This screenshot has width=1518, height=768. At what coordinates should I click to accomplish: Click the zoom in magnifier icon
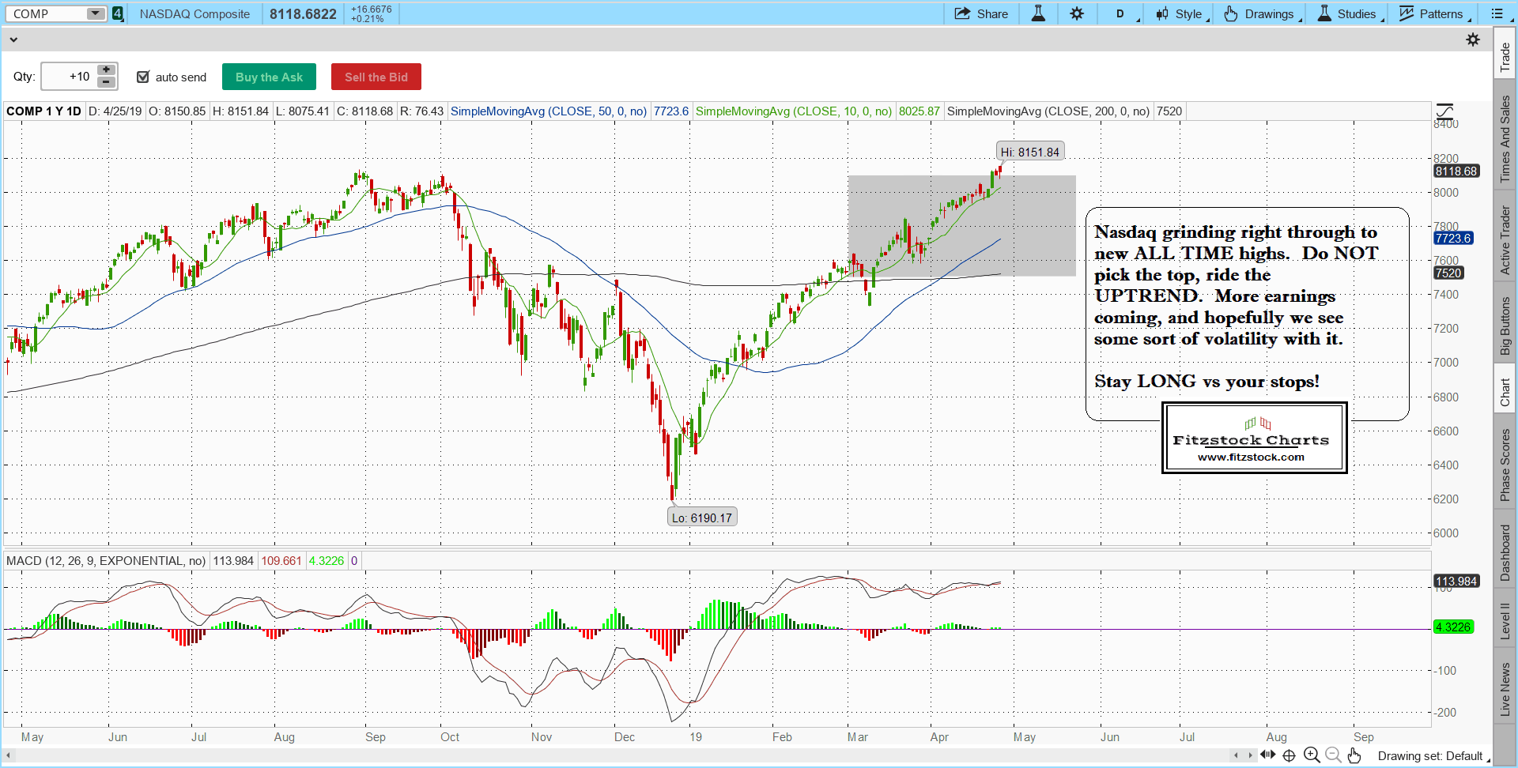point(1311,755)
